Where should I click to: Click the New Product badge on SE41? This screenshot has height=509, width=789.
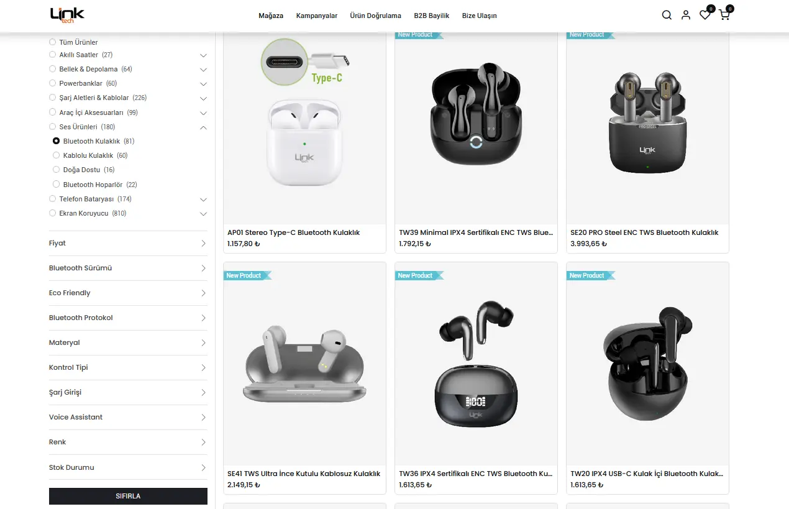tap(247, 275)
